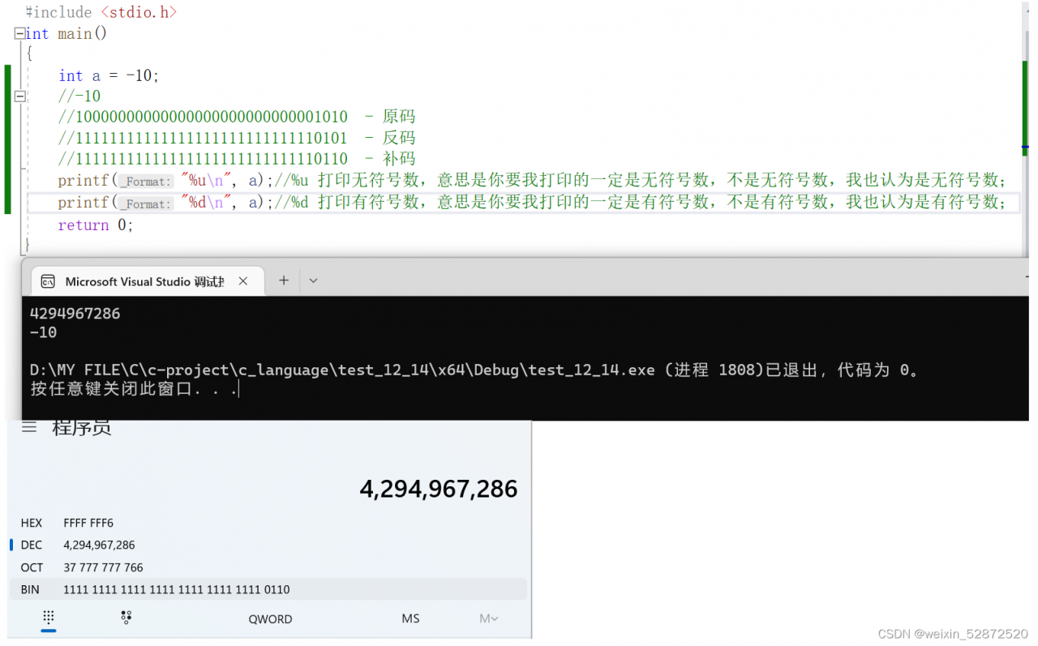Change QWORD data size in calculator

(270, 619)
